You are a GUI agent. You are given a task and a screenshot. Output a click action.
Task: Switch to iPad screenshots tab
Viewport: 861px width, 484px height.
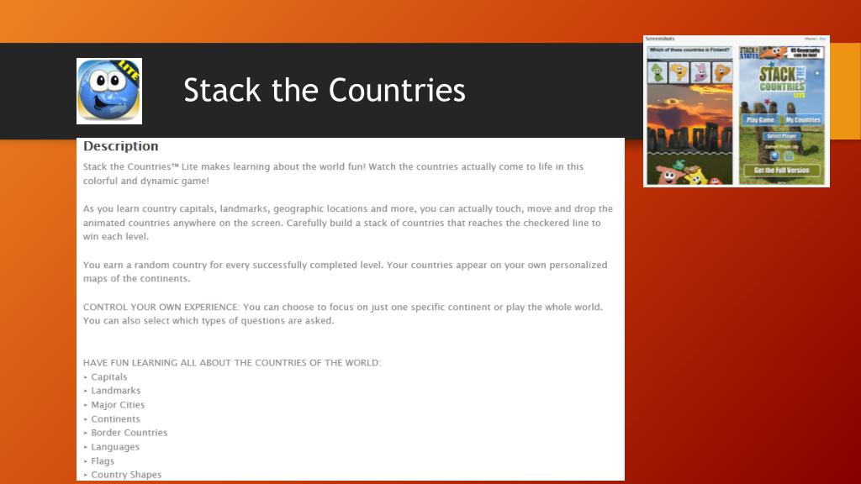point(822,39)
